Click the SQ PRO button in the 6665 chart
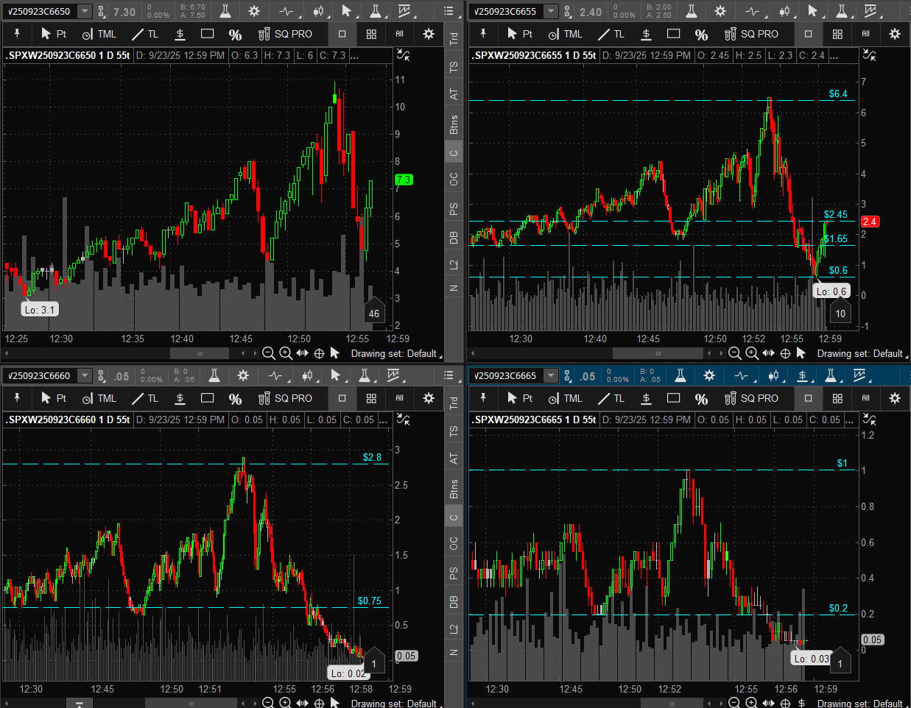911x708 pixels. 752,398
